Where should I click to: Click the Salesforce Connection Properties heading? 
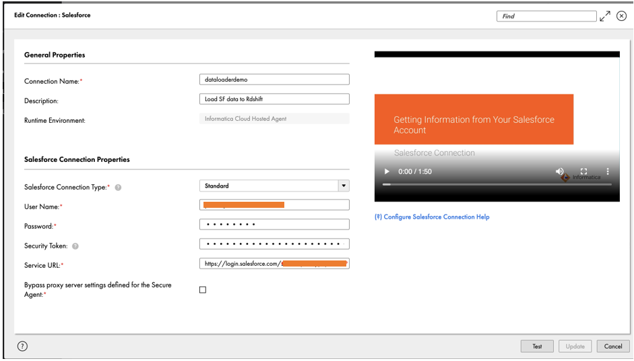click(77, 159)
